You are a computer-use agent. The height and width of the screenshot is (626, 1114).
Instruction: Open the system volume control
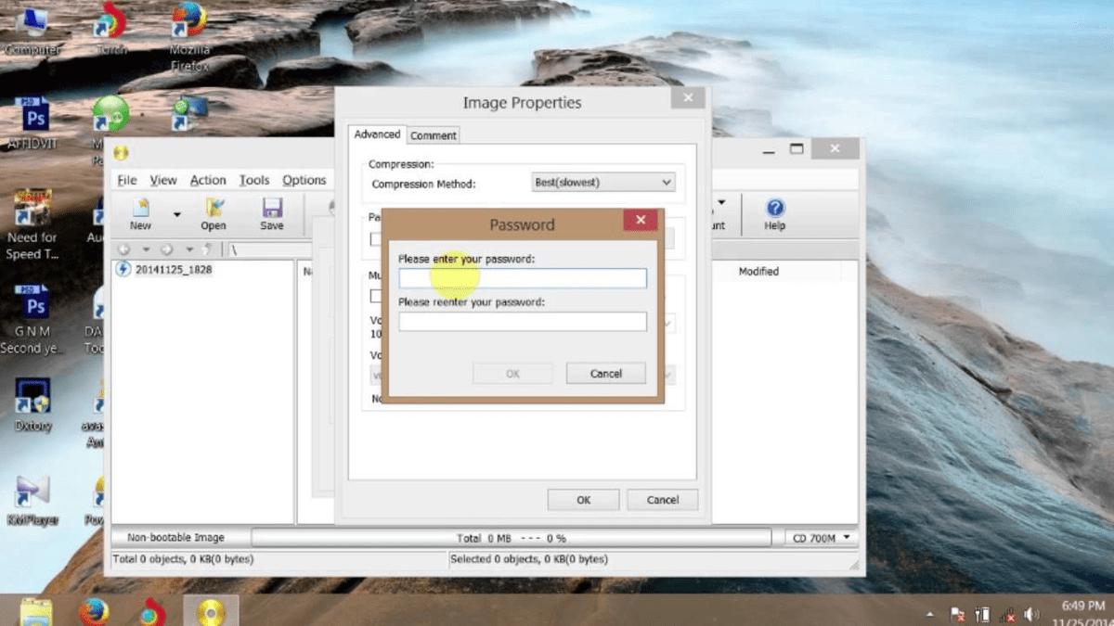(1031, 613)
